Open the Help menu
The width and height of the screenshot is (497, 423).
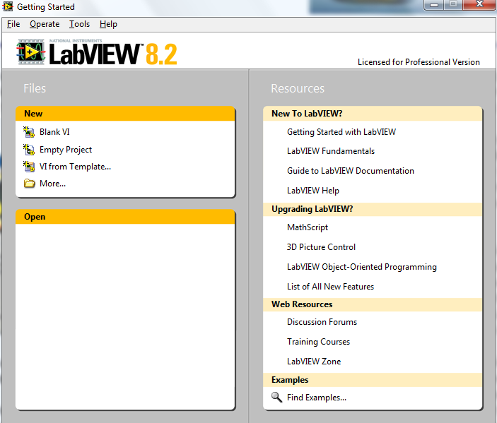click(x=108, y=24)
